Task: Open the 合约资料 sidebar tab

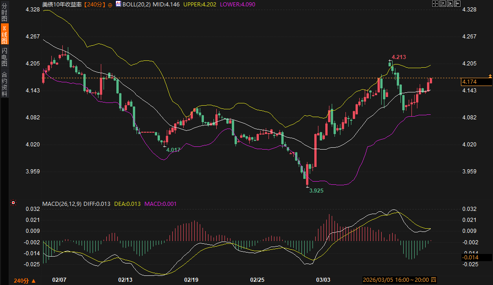Action: click(5, 84)
